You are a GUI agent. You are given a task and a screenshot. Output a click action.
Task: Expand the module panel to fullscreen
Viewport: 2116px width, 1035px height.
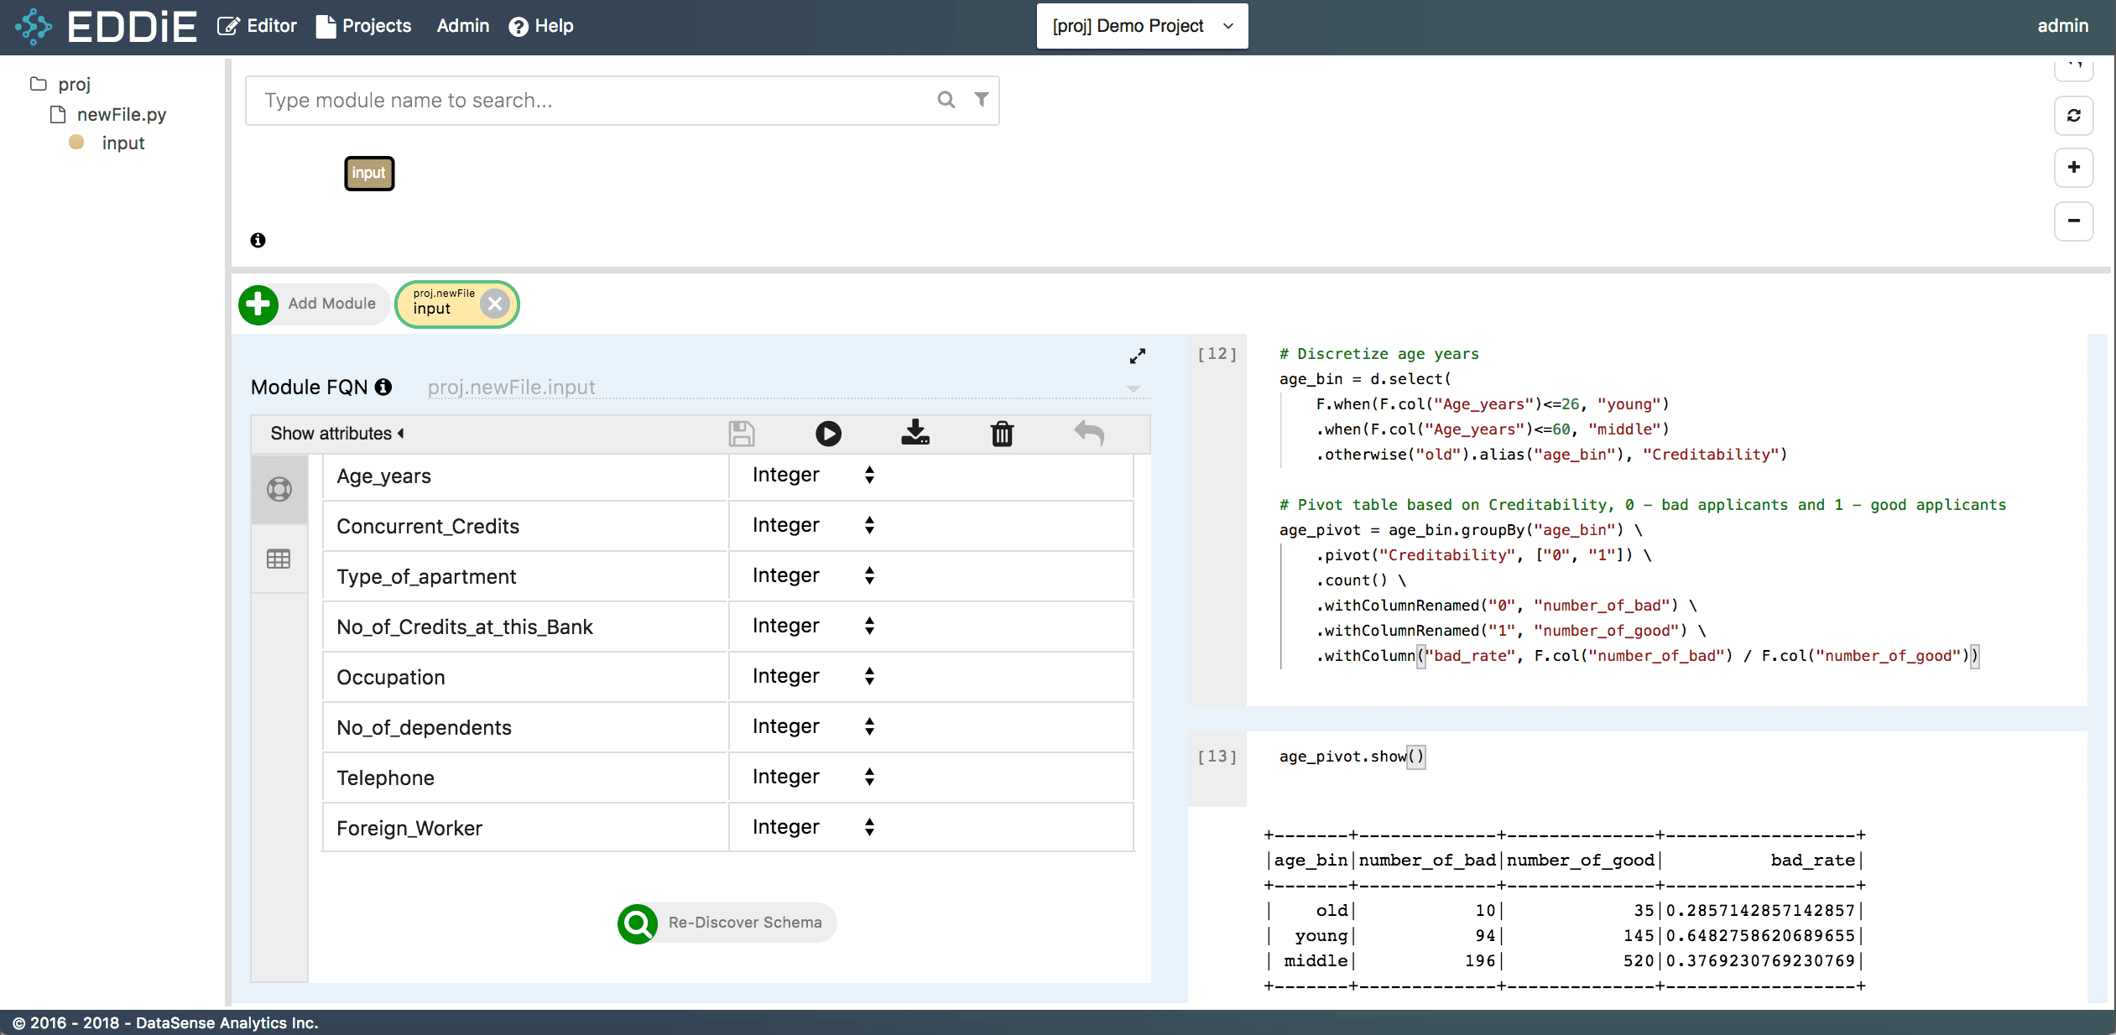[1137, 356]
